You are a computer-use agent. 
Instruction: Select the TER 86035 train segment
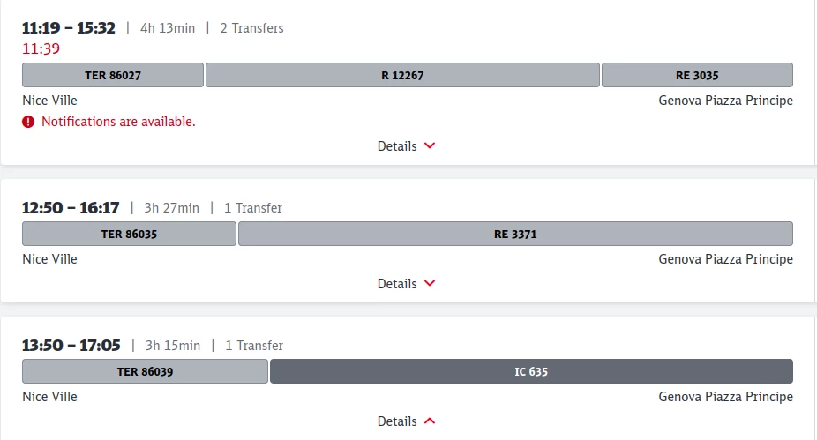[x=129, y=234]
